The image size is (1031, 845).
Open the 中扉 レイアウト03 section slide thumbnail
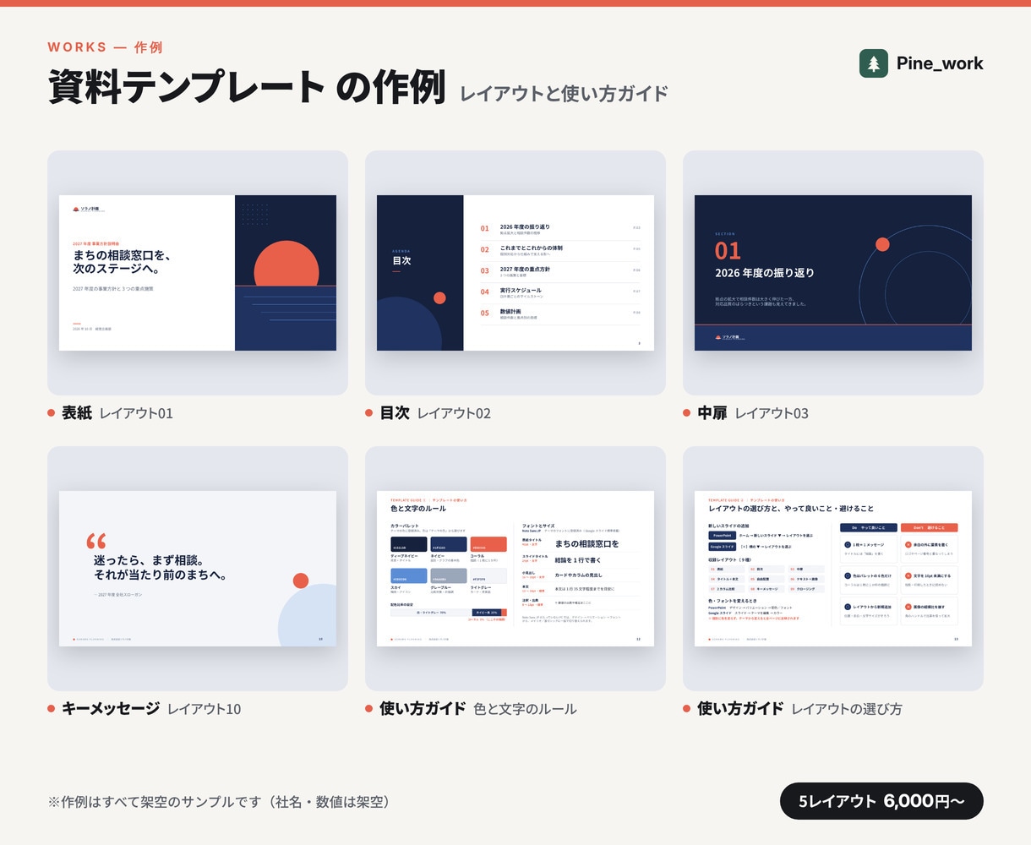[833, 273]
